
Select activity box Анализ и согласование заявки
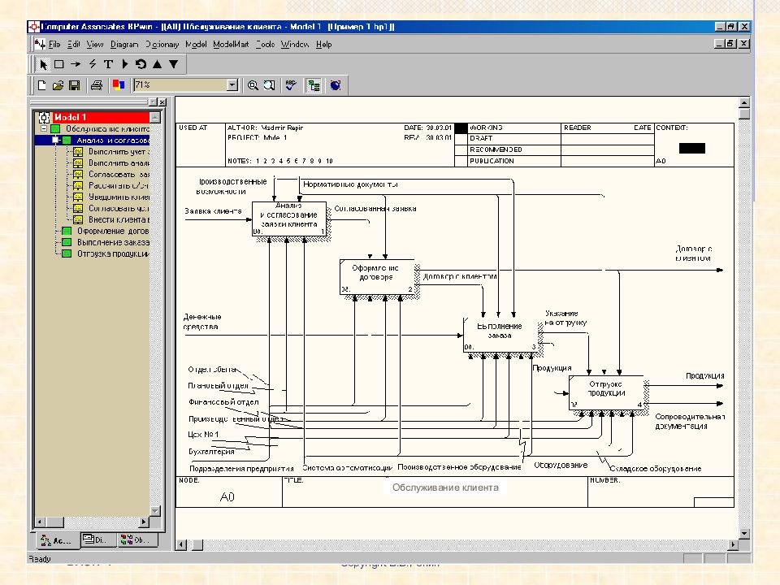coord(289,219)
